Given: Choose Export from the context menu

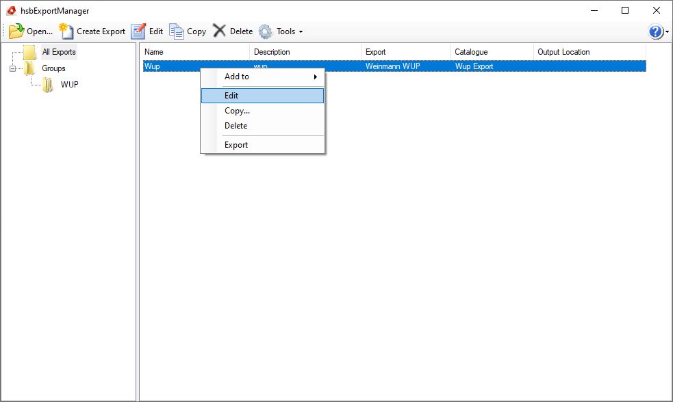Looking at the screenshot, I should click(x=262, y=145).
